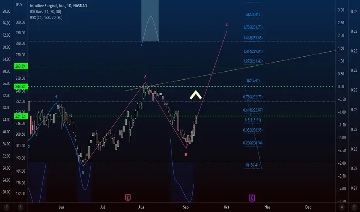Select the 2(304.41) Fibonacci level label
Image resolution: width=360 pixels, height=212 pixels.
click(253, 15)
